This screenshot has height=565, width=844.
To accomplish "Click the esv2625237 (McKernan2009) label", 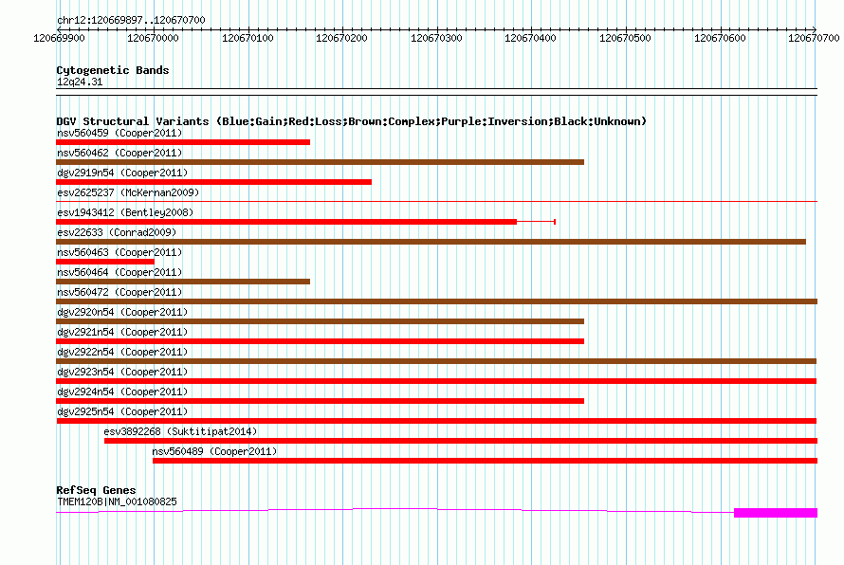I will [128, 192].
